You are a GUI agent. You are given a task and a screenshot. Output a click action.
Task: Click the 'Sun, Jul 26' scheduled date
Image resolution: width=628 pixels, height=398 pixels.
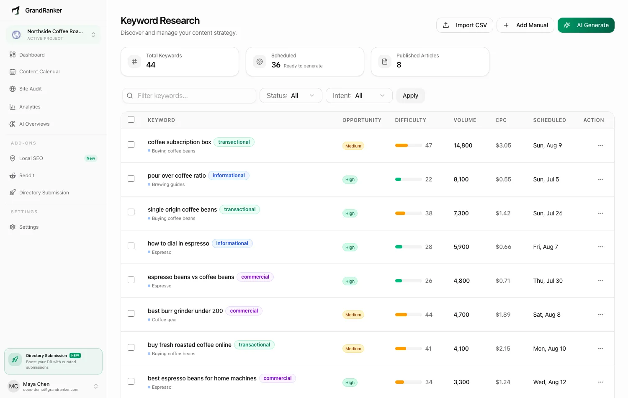[548, 213]
